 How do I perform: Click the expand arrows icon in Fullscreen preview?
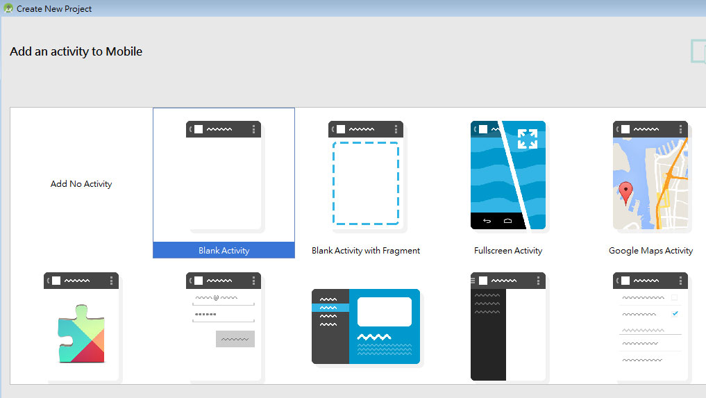528,138
